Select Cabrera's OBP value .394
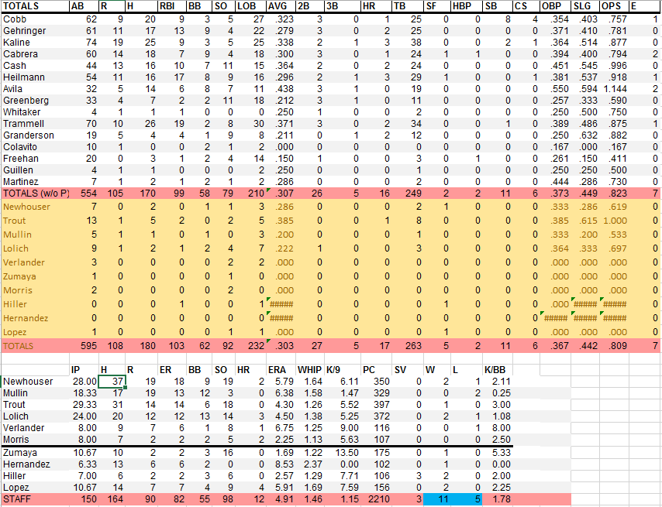The image size is (662, 507). coord(560,54)
